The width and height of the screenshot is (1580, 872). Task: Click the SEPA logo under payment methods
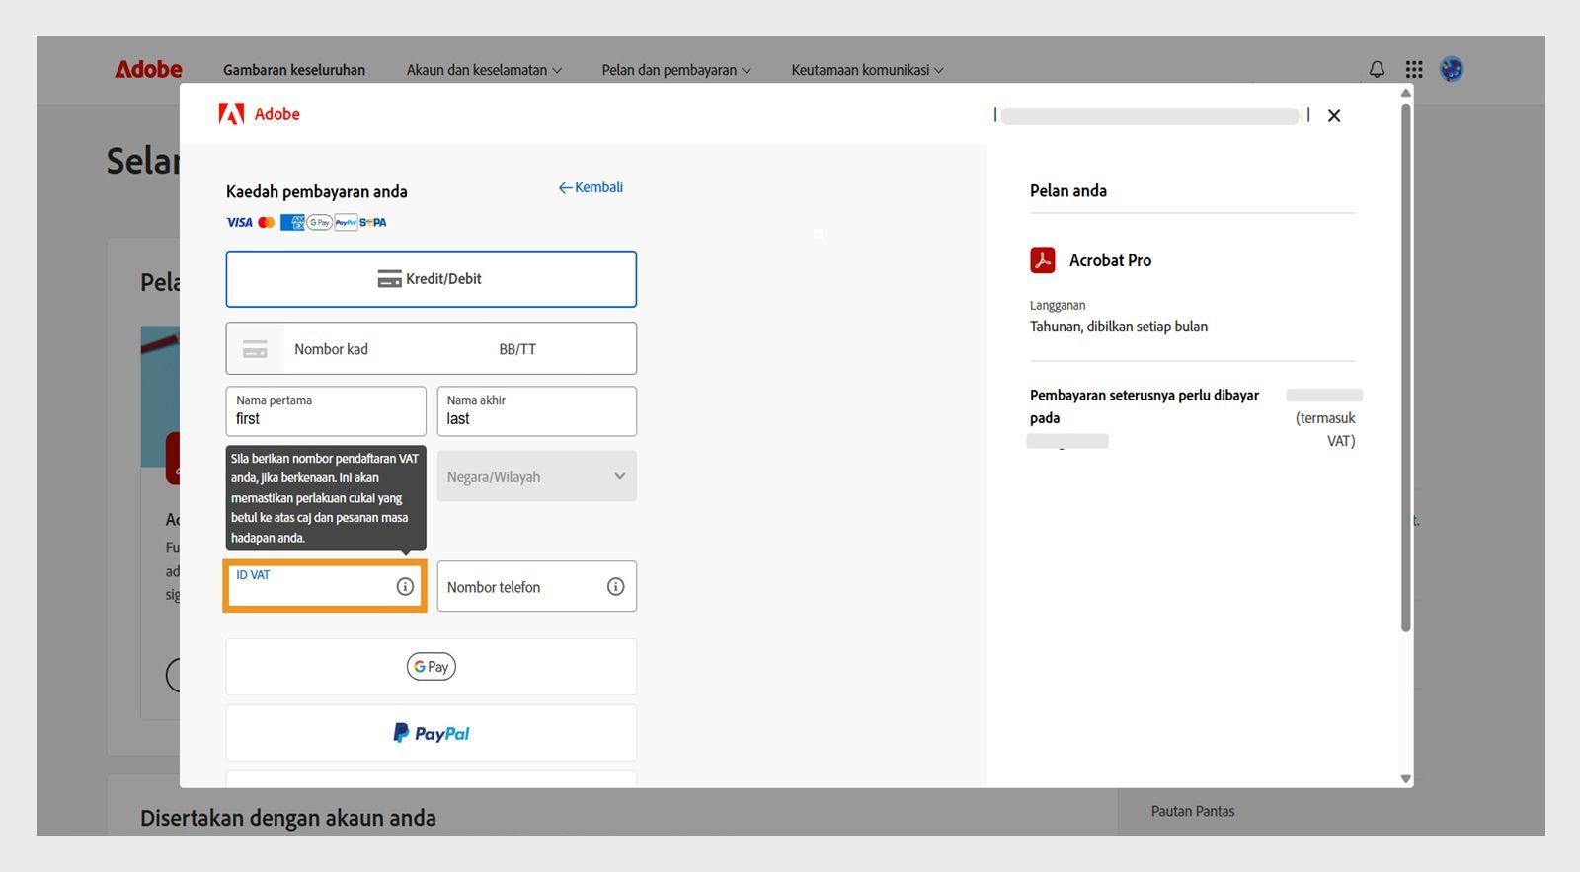pos(372,222)
